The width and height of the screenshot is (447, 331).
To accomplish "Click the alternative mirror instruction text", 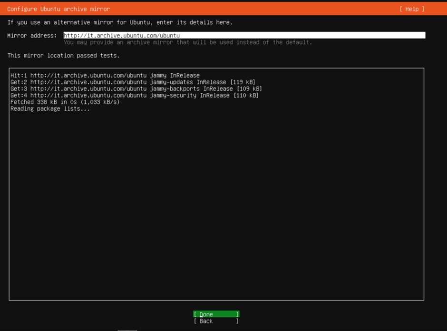I will (120, 22).
